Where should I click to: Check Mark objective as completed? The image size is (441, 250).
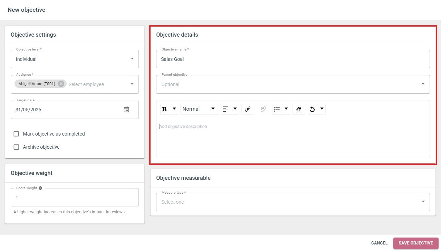[x=16, y=134]
